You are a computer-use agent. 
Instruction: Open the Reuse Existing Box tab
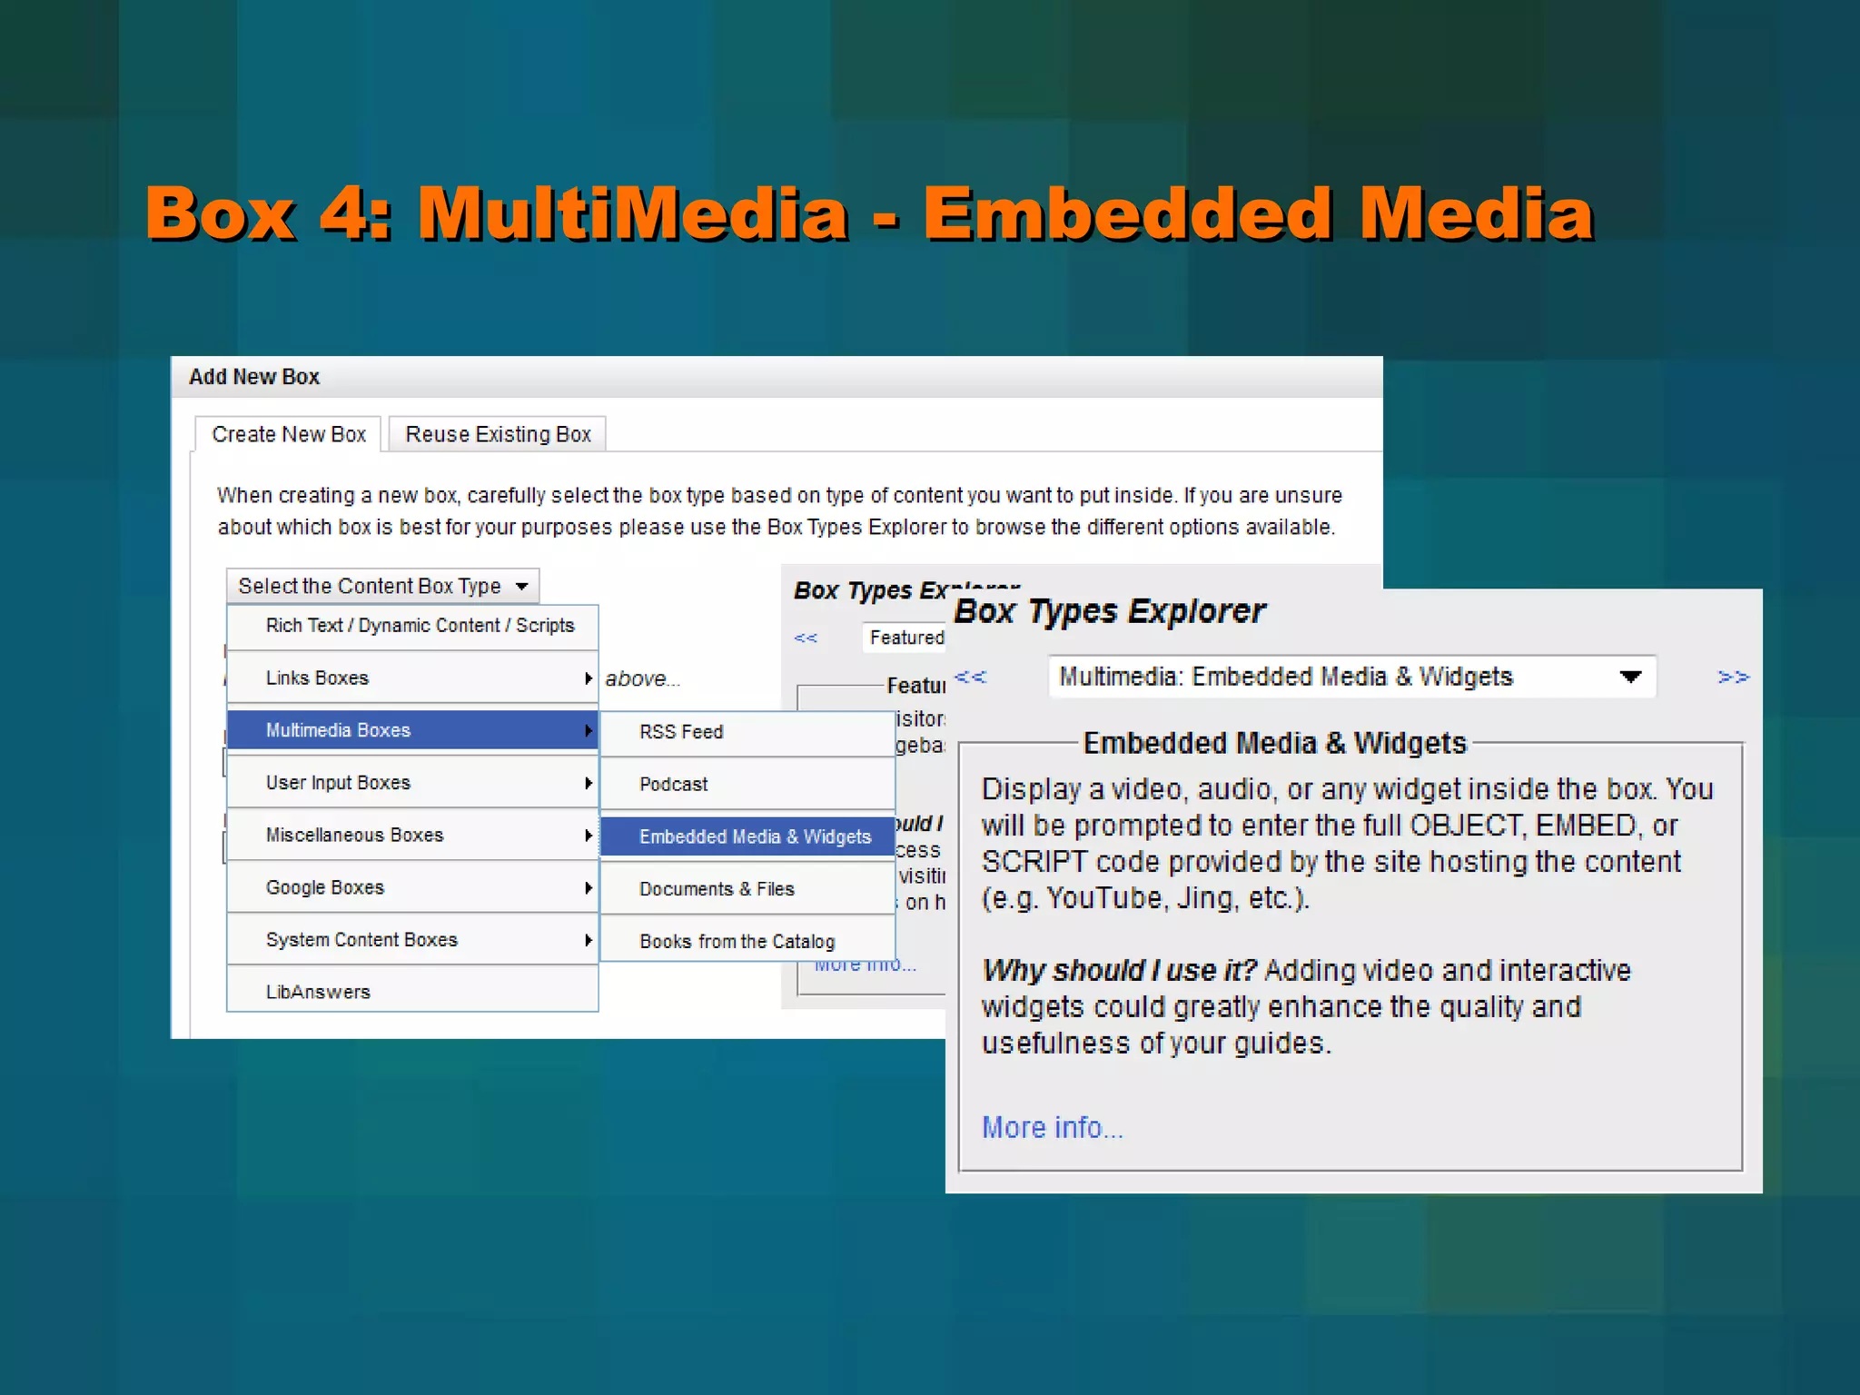click(x=497, y=434)
